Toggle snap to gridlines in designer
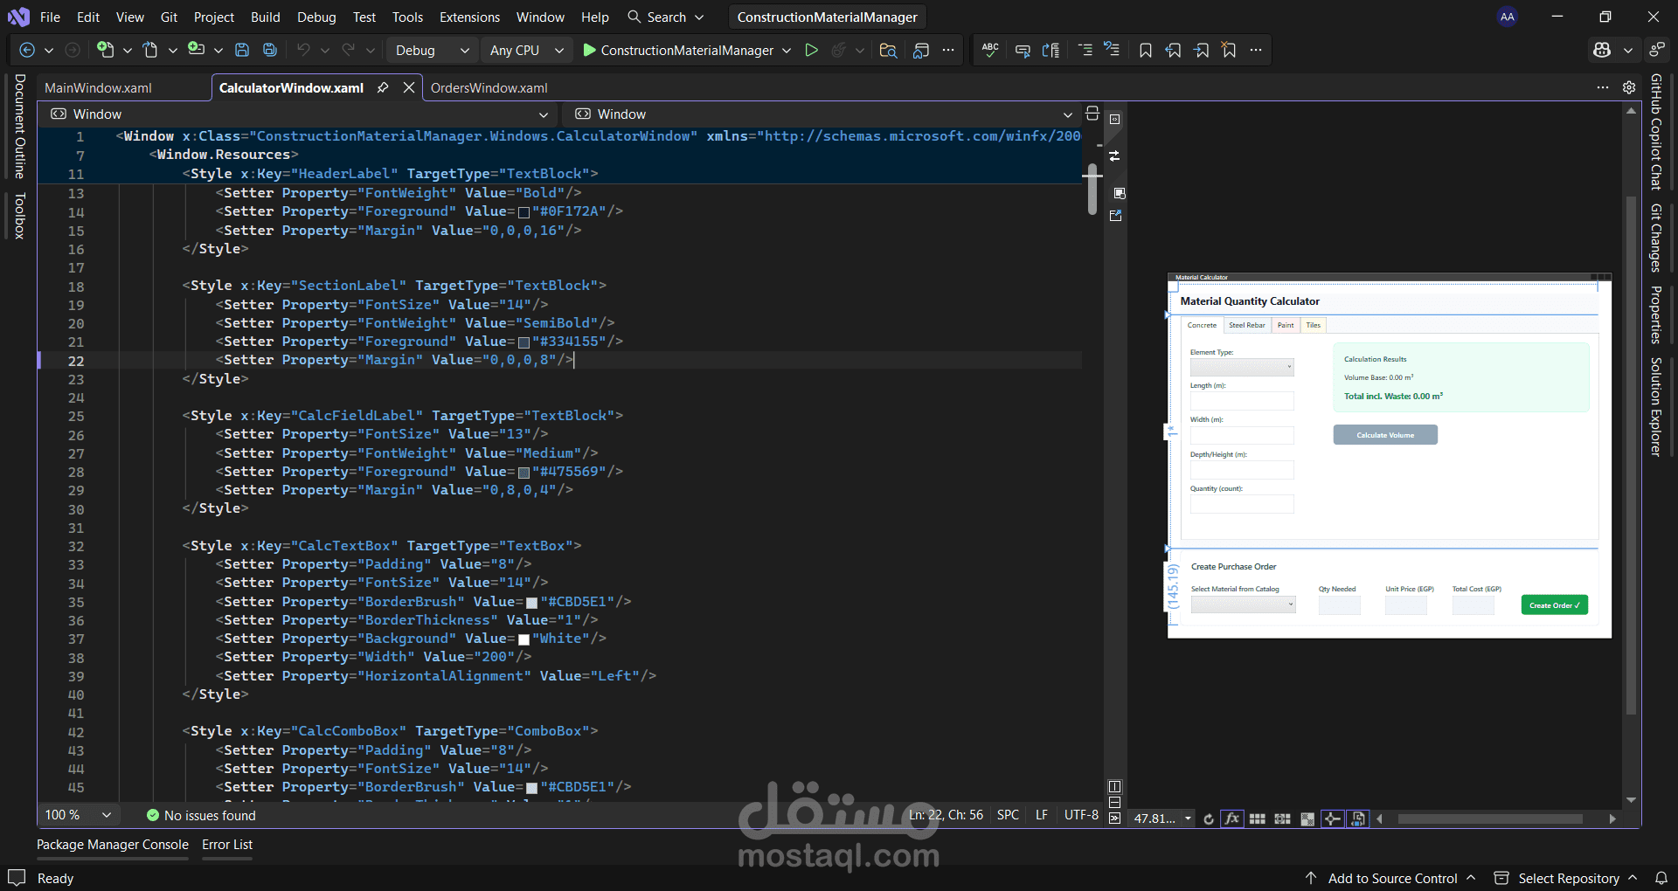The height and width of the screenshot is (891, 1678). [1282, 818]
